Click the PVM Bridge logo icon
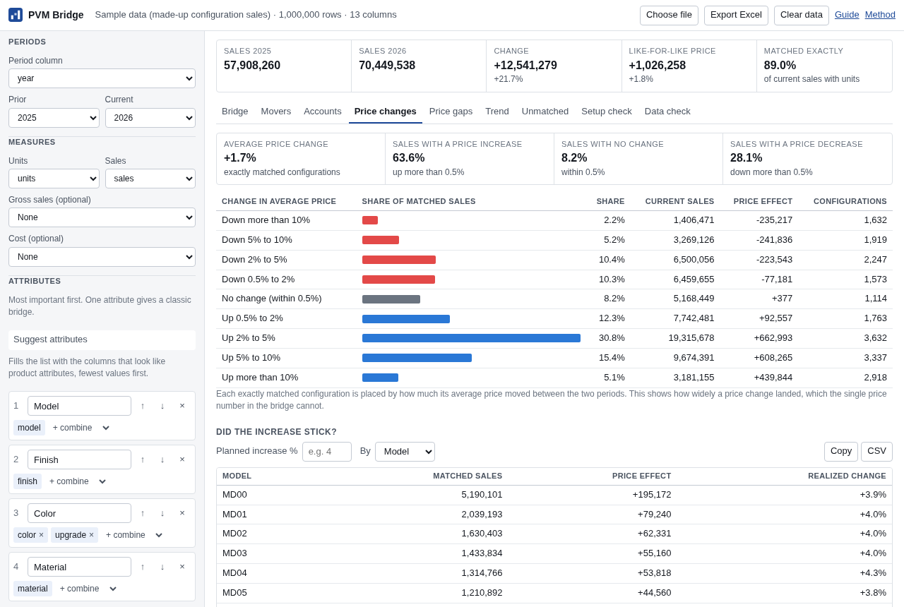The height and width of the screenshot is (607, 904). tap(16, 15)
